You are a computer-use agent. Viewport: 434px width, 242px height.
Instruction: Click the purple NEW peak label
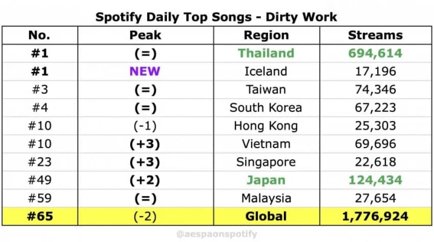coord(145,71)
